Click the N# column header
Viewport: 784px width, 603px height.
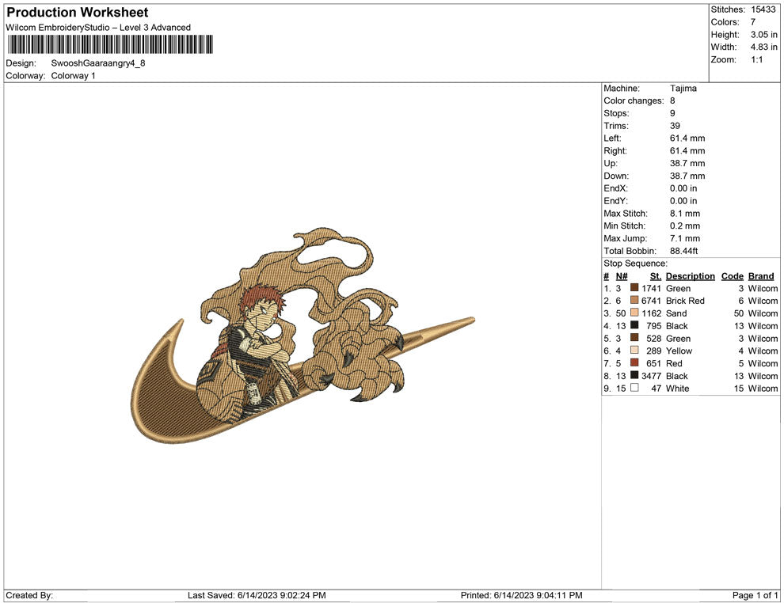(x=622, y=276)
